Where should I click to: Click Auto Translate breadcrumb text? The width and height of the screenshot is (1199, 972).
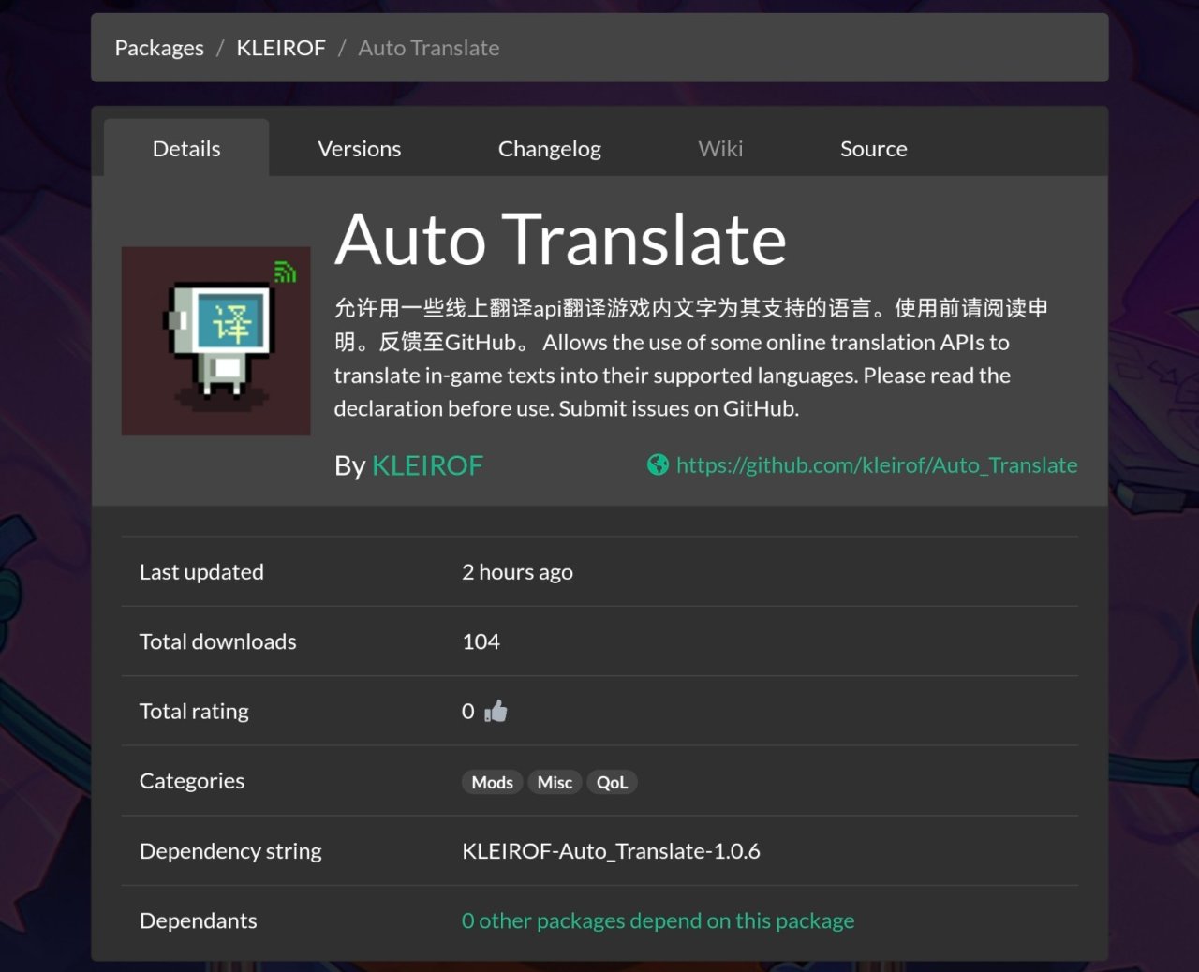click(x=429, y=48)
